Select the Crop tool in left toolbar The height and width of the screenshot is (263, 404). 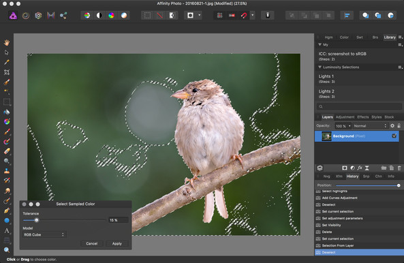pos(7,72)
